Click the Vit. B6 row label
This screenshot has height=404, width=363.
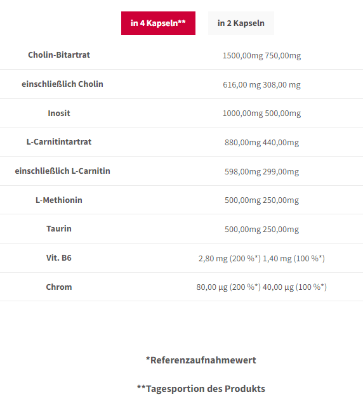click(x=59, y=257)
